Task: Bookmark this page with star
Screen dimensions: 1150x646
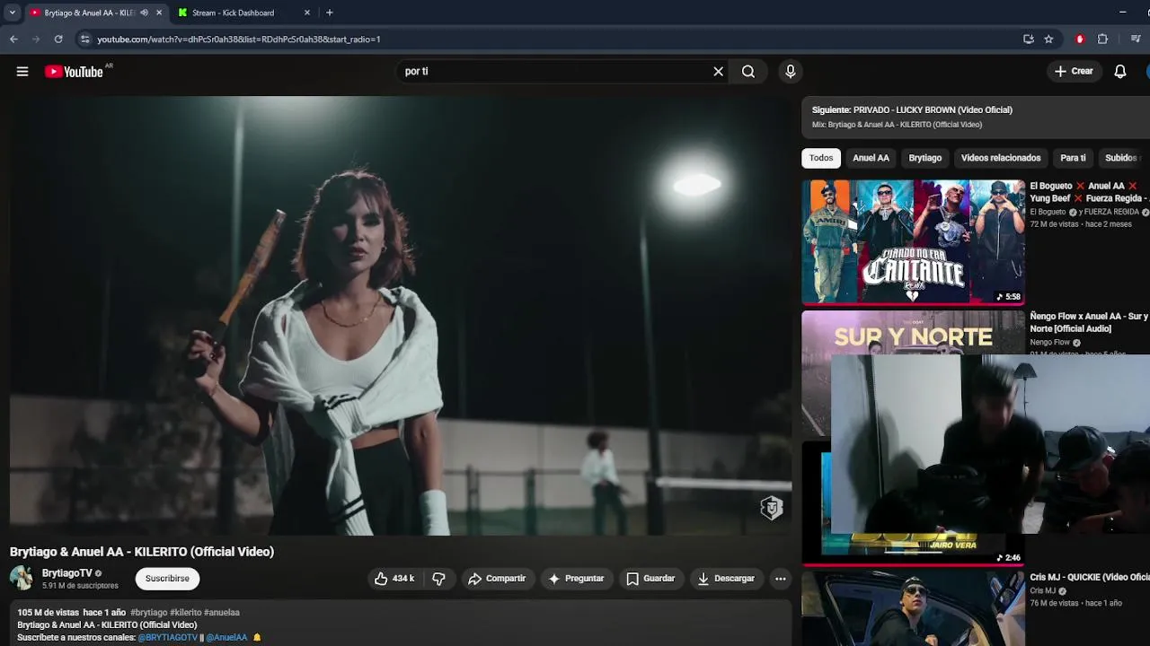Action: (1048, 39)
